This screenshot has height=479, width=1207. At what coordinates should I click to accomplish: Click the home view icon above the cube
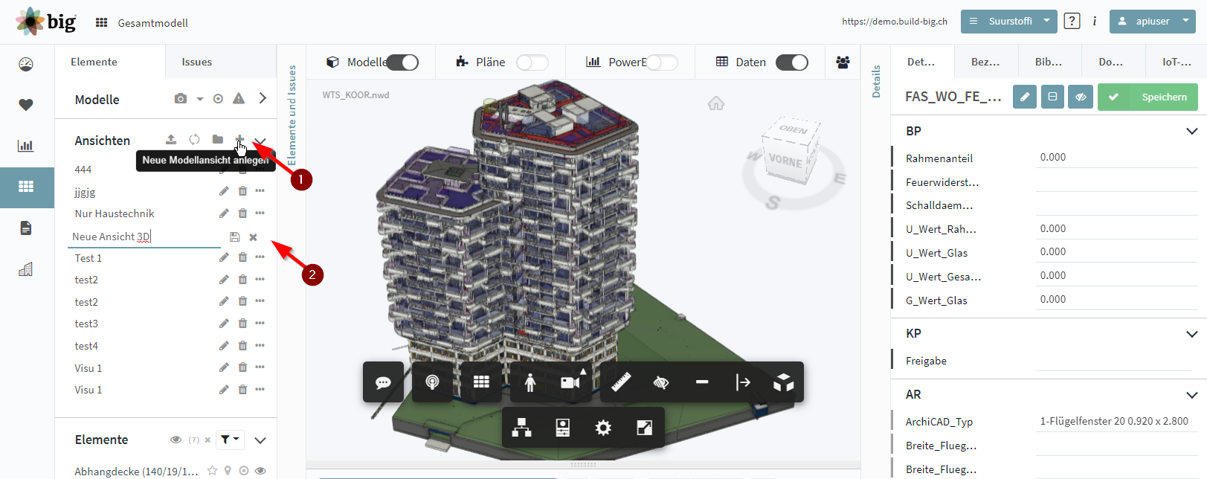tap(716, 103)
